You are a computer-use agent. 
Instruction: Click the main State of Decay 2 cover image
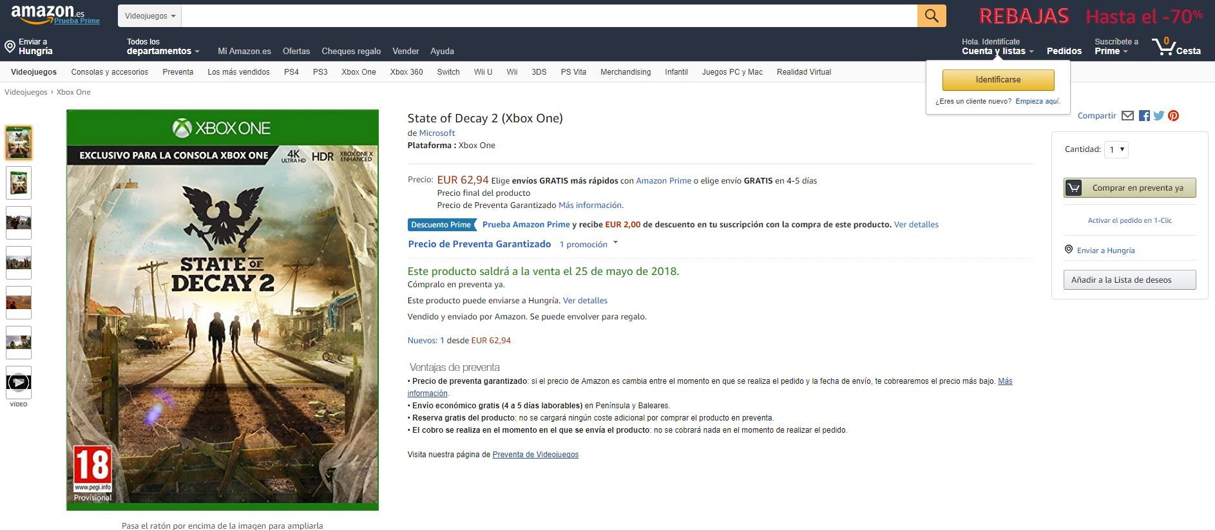click(x=222, y=310)
